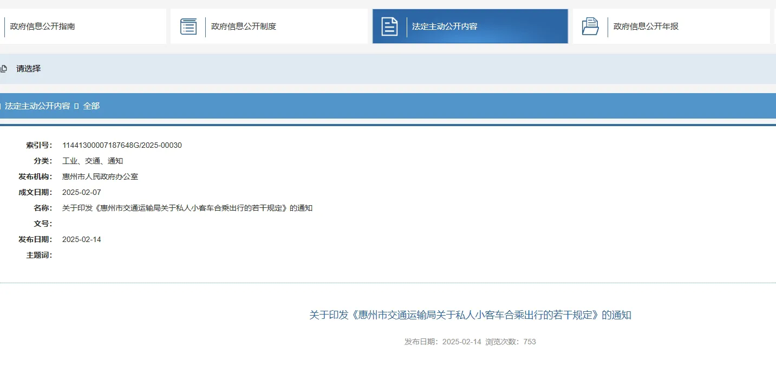
Task: Click the 分类 label
Action: [43, 161]
